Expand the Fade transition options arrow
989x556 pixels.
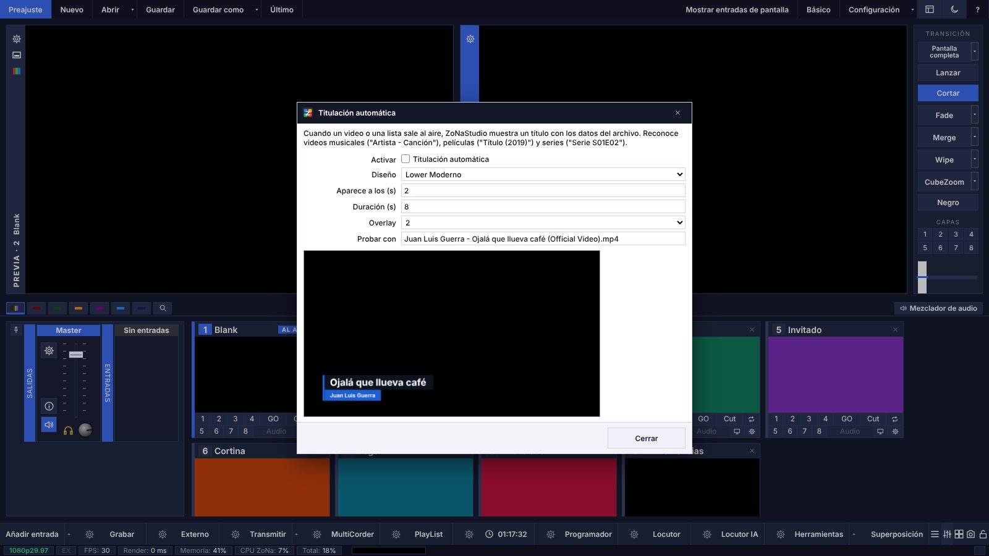click(975, 115)
